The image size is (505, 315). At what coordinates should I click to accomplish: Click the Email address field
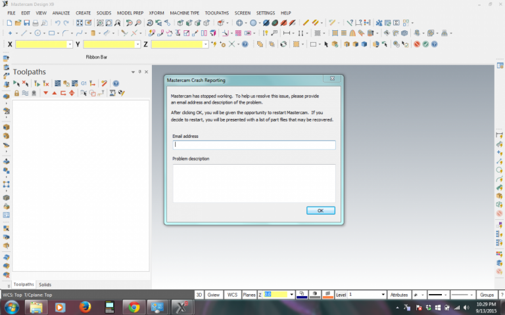point(254,144)
